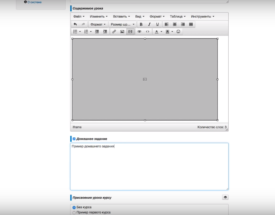
Task: Insert or edit a link
Action: [x=114, y=31]
